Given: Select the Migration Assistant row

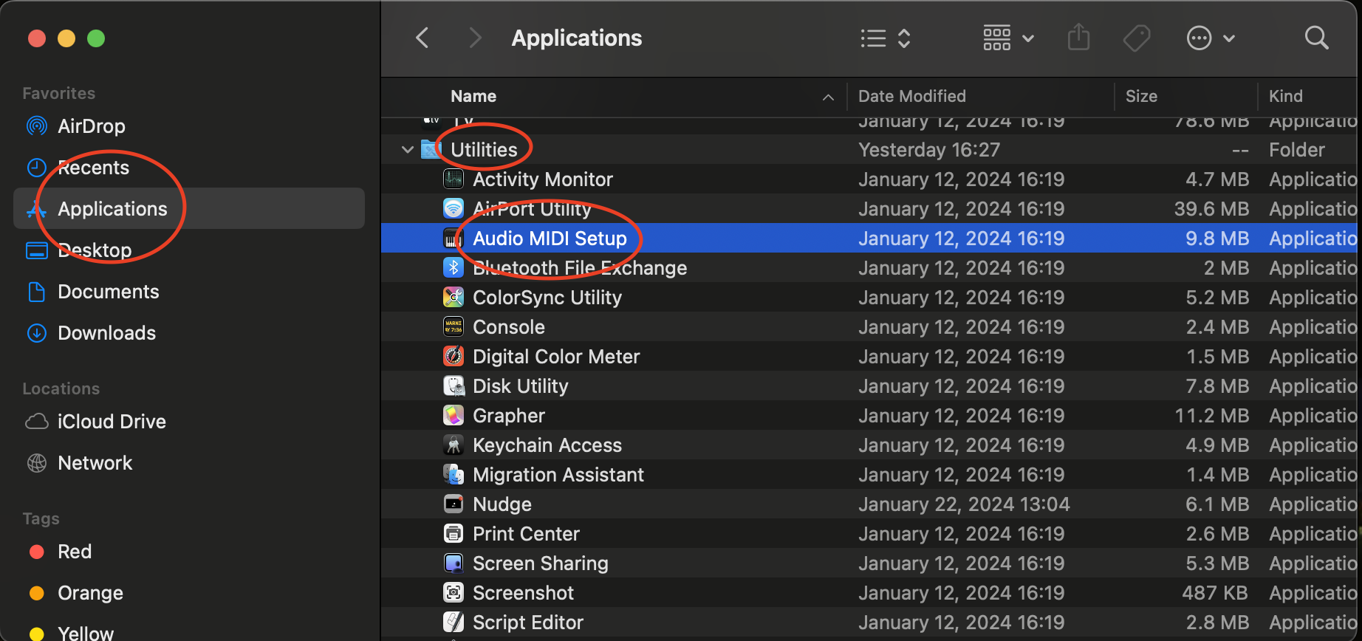Looking at the screenshot, I should 558,475.
